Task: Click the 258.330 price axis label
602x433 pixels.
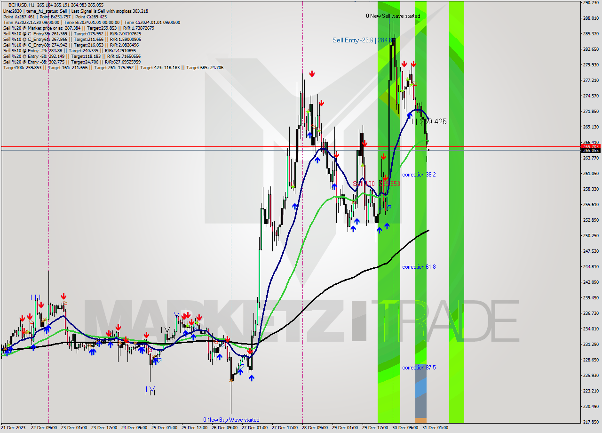Action: [x=591, y=189]
